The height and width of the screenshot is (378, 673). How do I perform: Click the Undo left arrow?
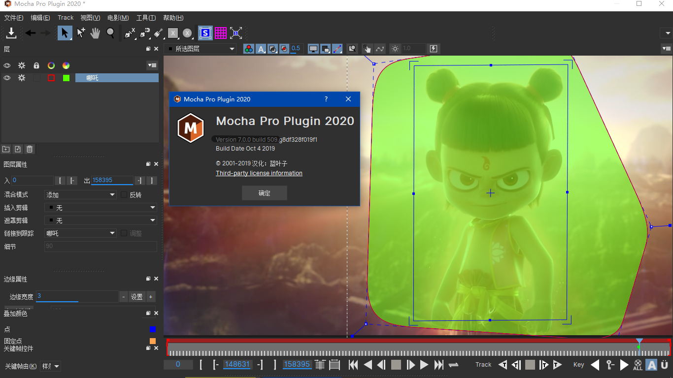tap(31, 33)
